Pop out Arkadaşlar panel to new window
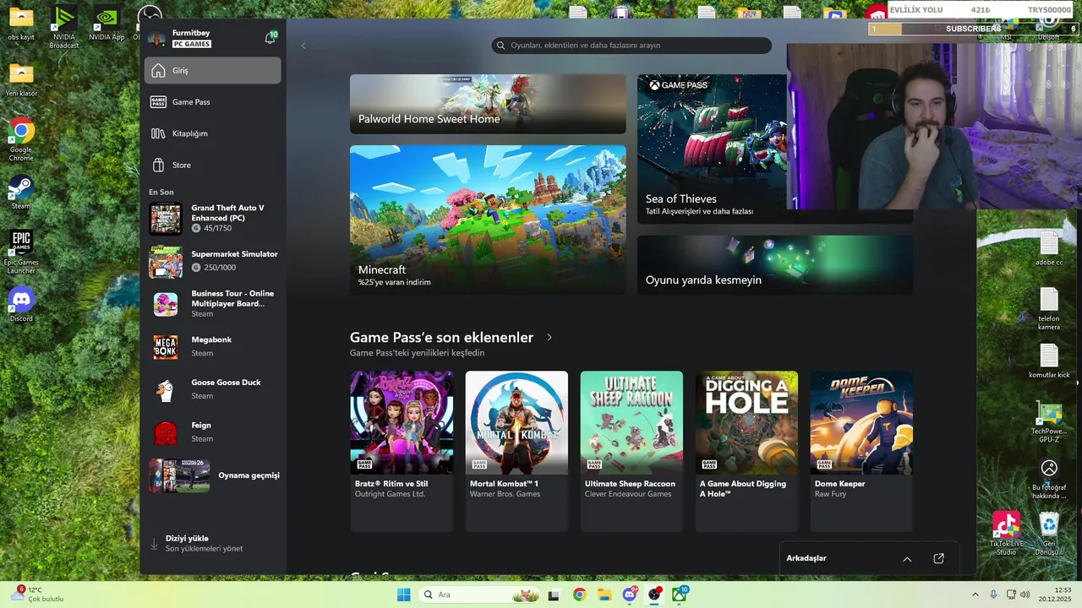This screenshot has height=608, width=1082. pyautogui.click(x=938, y=559)
